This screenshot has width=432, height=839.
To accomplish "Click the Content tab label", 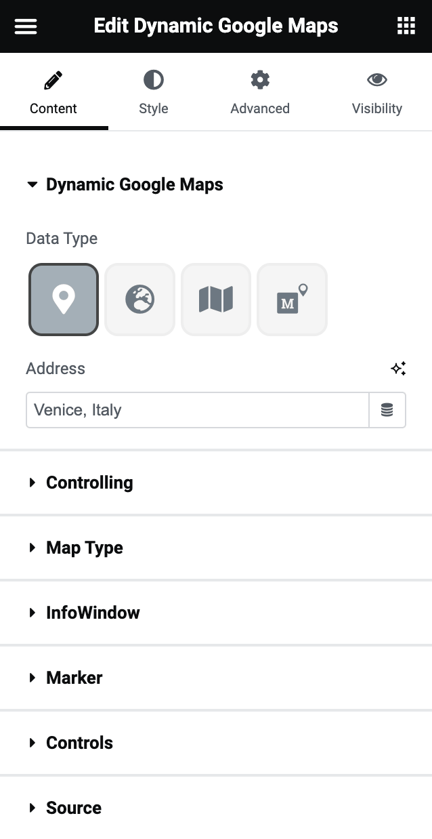I will [x=54, y=108].
